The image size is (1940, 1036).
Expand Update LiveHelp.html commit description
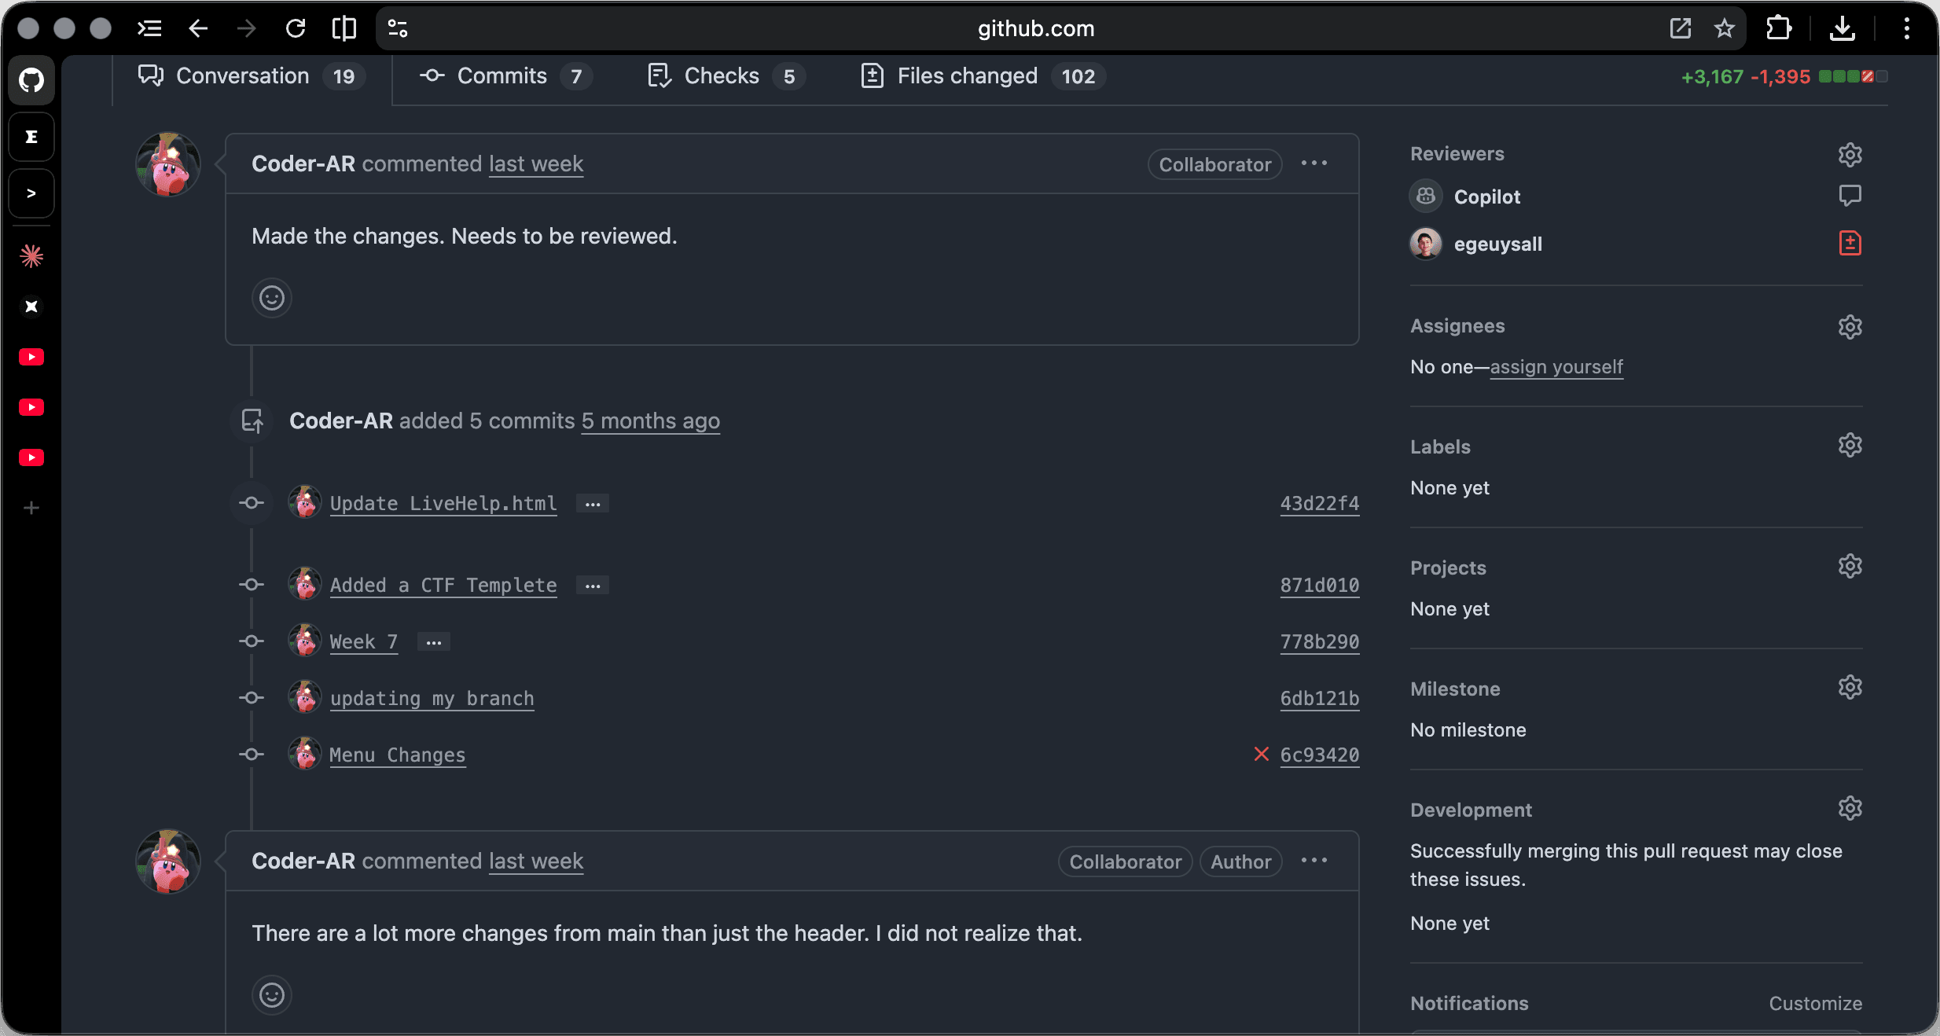tap(593, 504)
